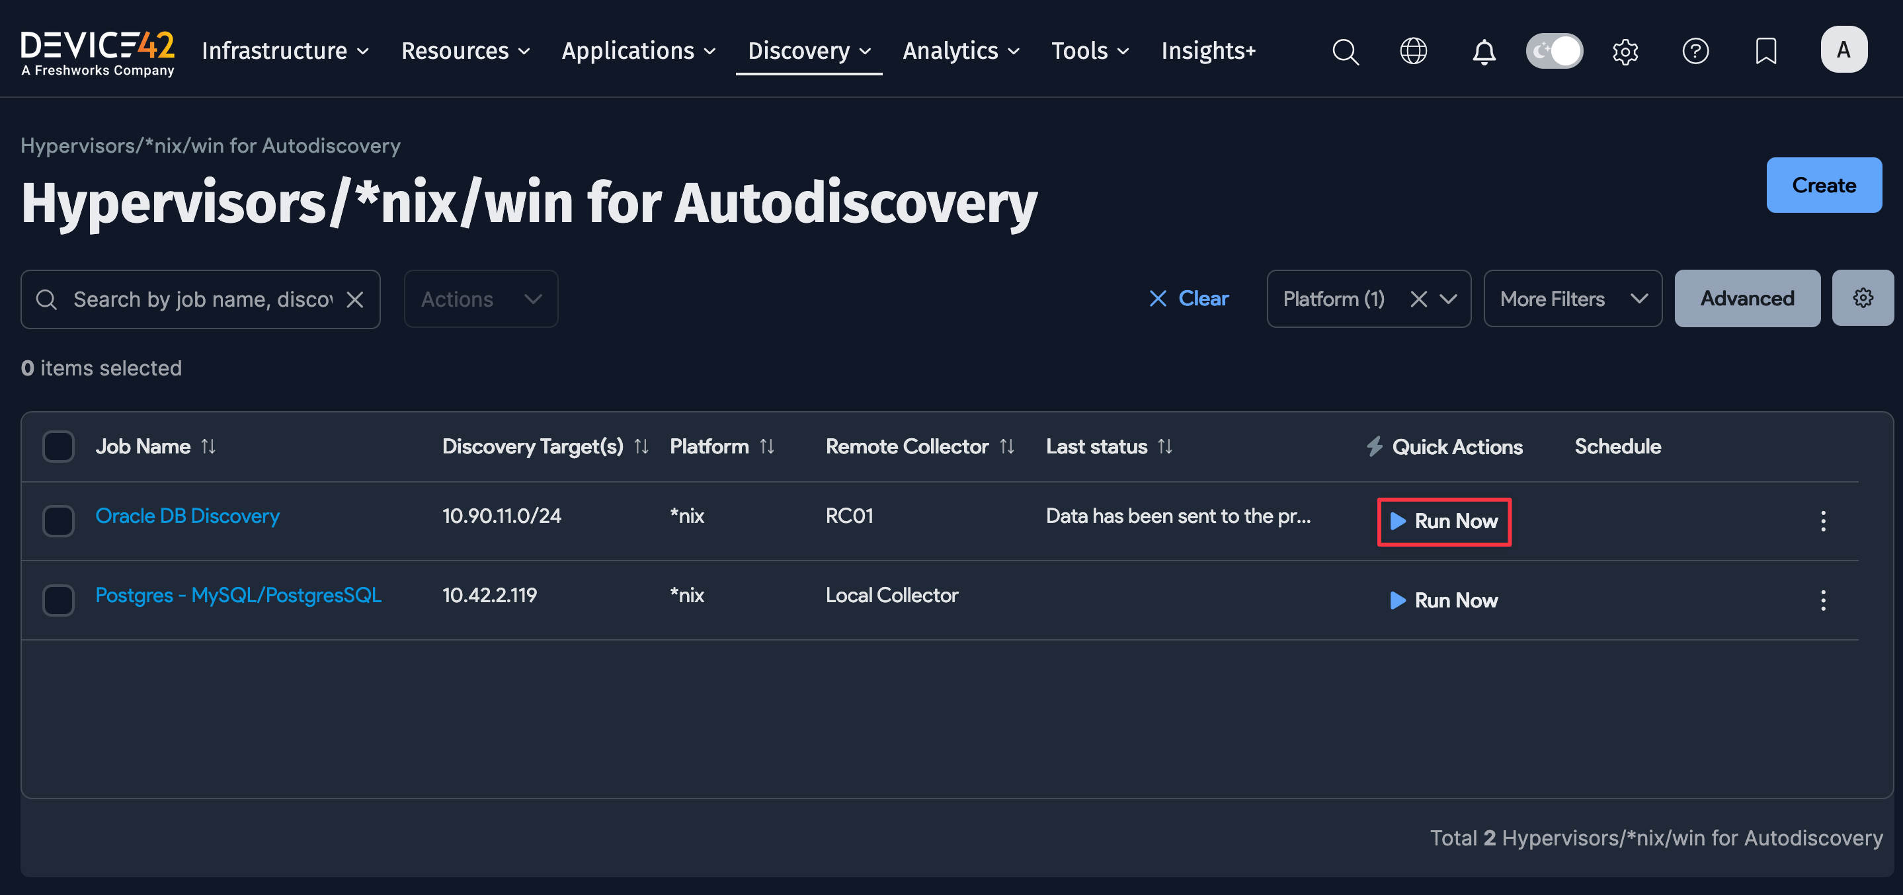Click the globe language icon

click(x=1412, y=52)
